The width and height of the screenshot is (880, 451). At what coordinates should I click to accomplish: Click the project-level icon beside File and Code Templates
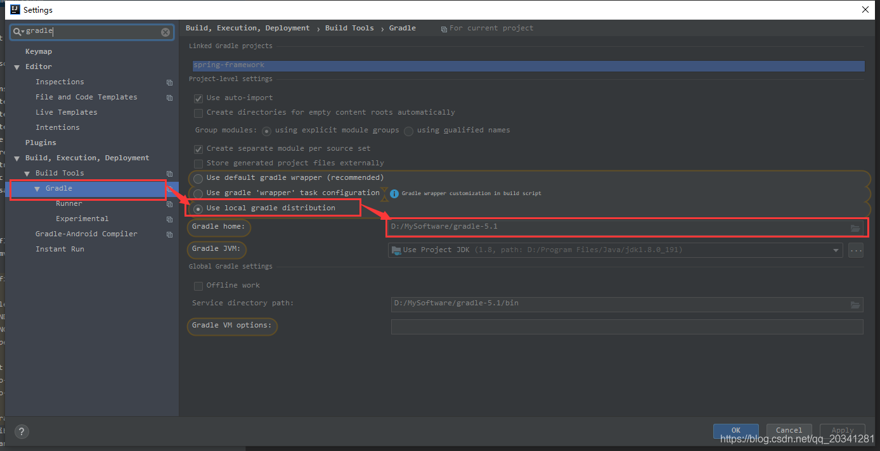coord(169,98)
